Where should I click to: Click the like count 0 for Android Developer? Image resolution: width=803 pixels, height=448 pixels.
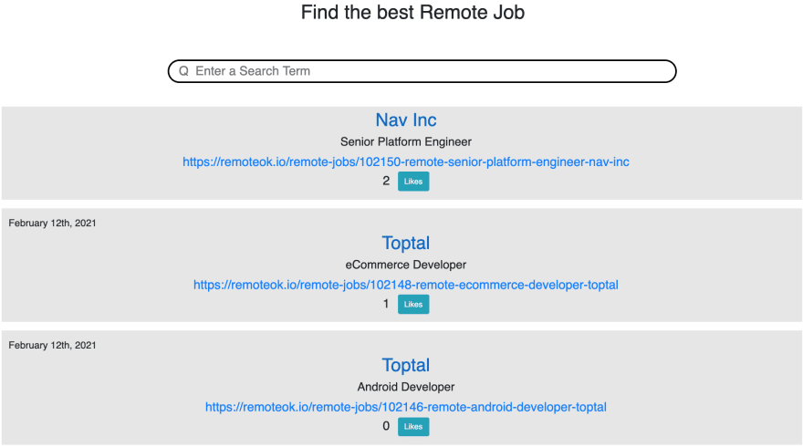386,426
